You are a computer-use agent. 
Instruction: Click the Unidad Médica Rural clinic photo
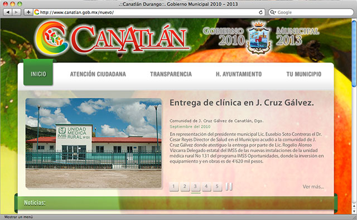[94, 143]
